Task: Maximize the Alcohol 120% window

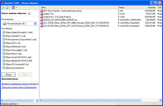Action: (156, 3)
